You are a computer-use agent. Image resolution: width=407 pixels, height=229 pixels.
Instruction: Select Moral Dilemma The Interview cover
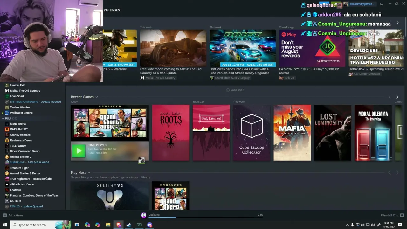click(373, 133)
